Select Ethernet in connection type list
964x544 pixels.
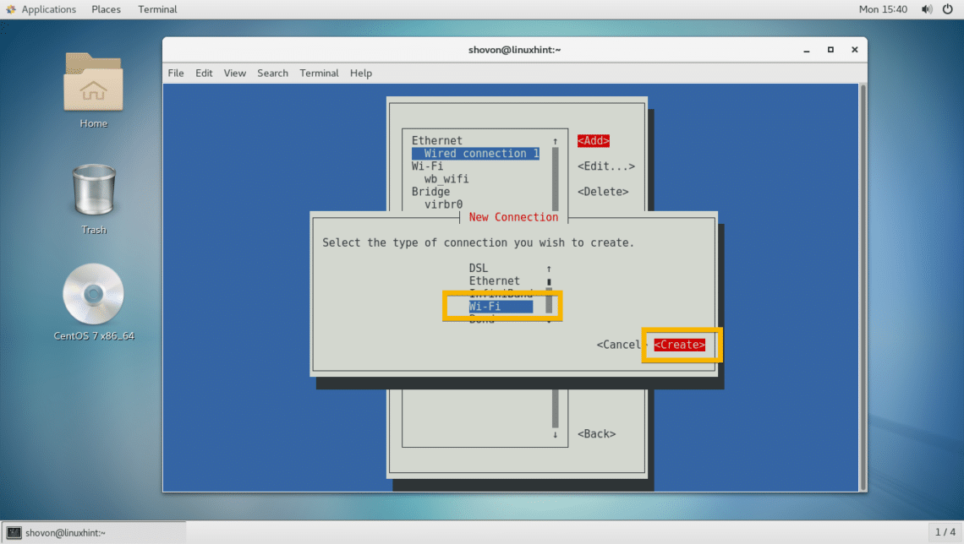coord(495,280)
